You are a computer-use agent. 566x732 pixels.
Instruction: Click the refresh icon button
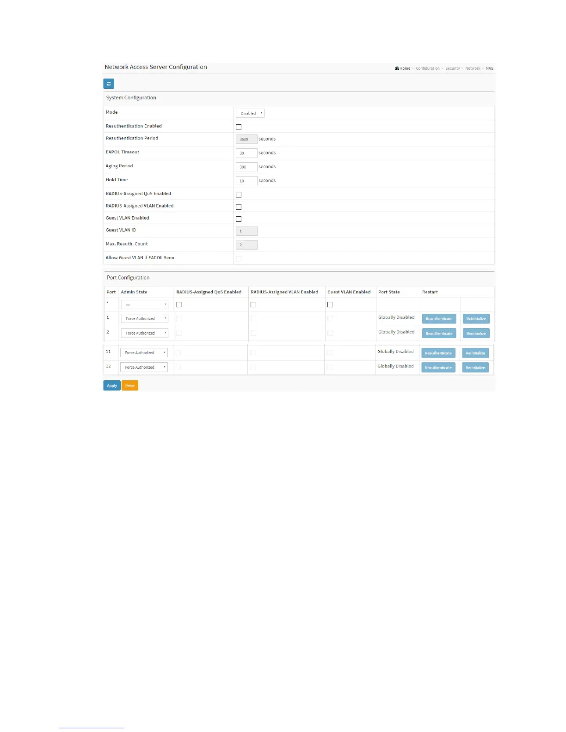(109, 84)
